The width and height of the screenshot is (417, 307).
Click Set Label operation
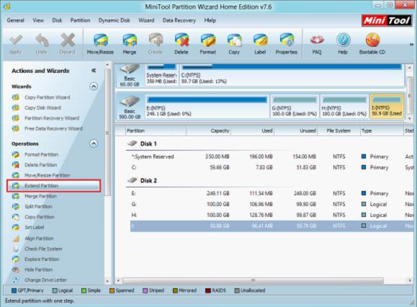tap(35, 227)
